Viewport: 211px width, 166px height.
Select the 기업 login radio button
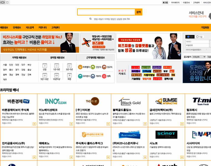(197, 37)
